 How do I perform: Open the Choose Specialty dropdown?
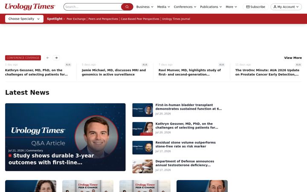(24, 19)
